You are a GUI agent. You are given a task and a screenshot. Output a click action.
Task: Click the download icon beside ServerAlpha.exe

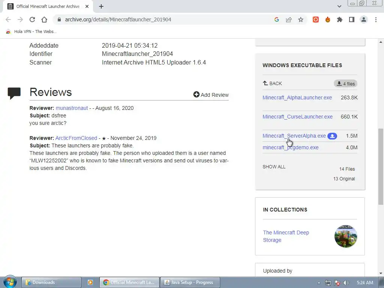pyautogui.click(x=332, y=136)
